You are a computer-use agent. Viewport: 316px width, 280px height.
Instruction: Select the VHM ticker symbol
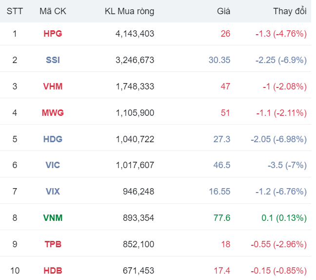pos(53,86)
